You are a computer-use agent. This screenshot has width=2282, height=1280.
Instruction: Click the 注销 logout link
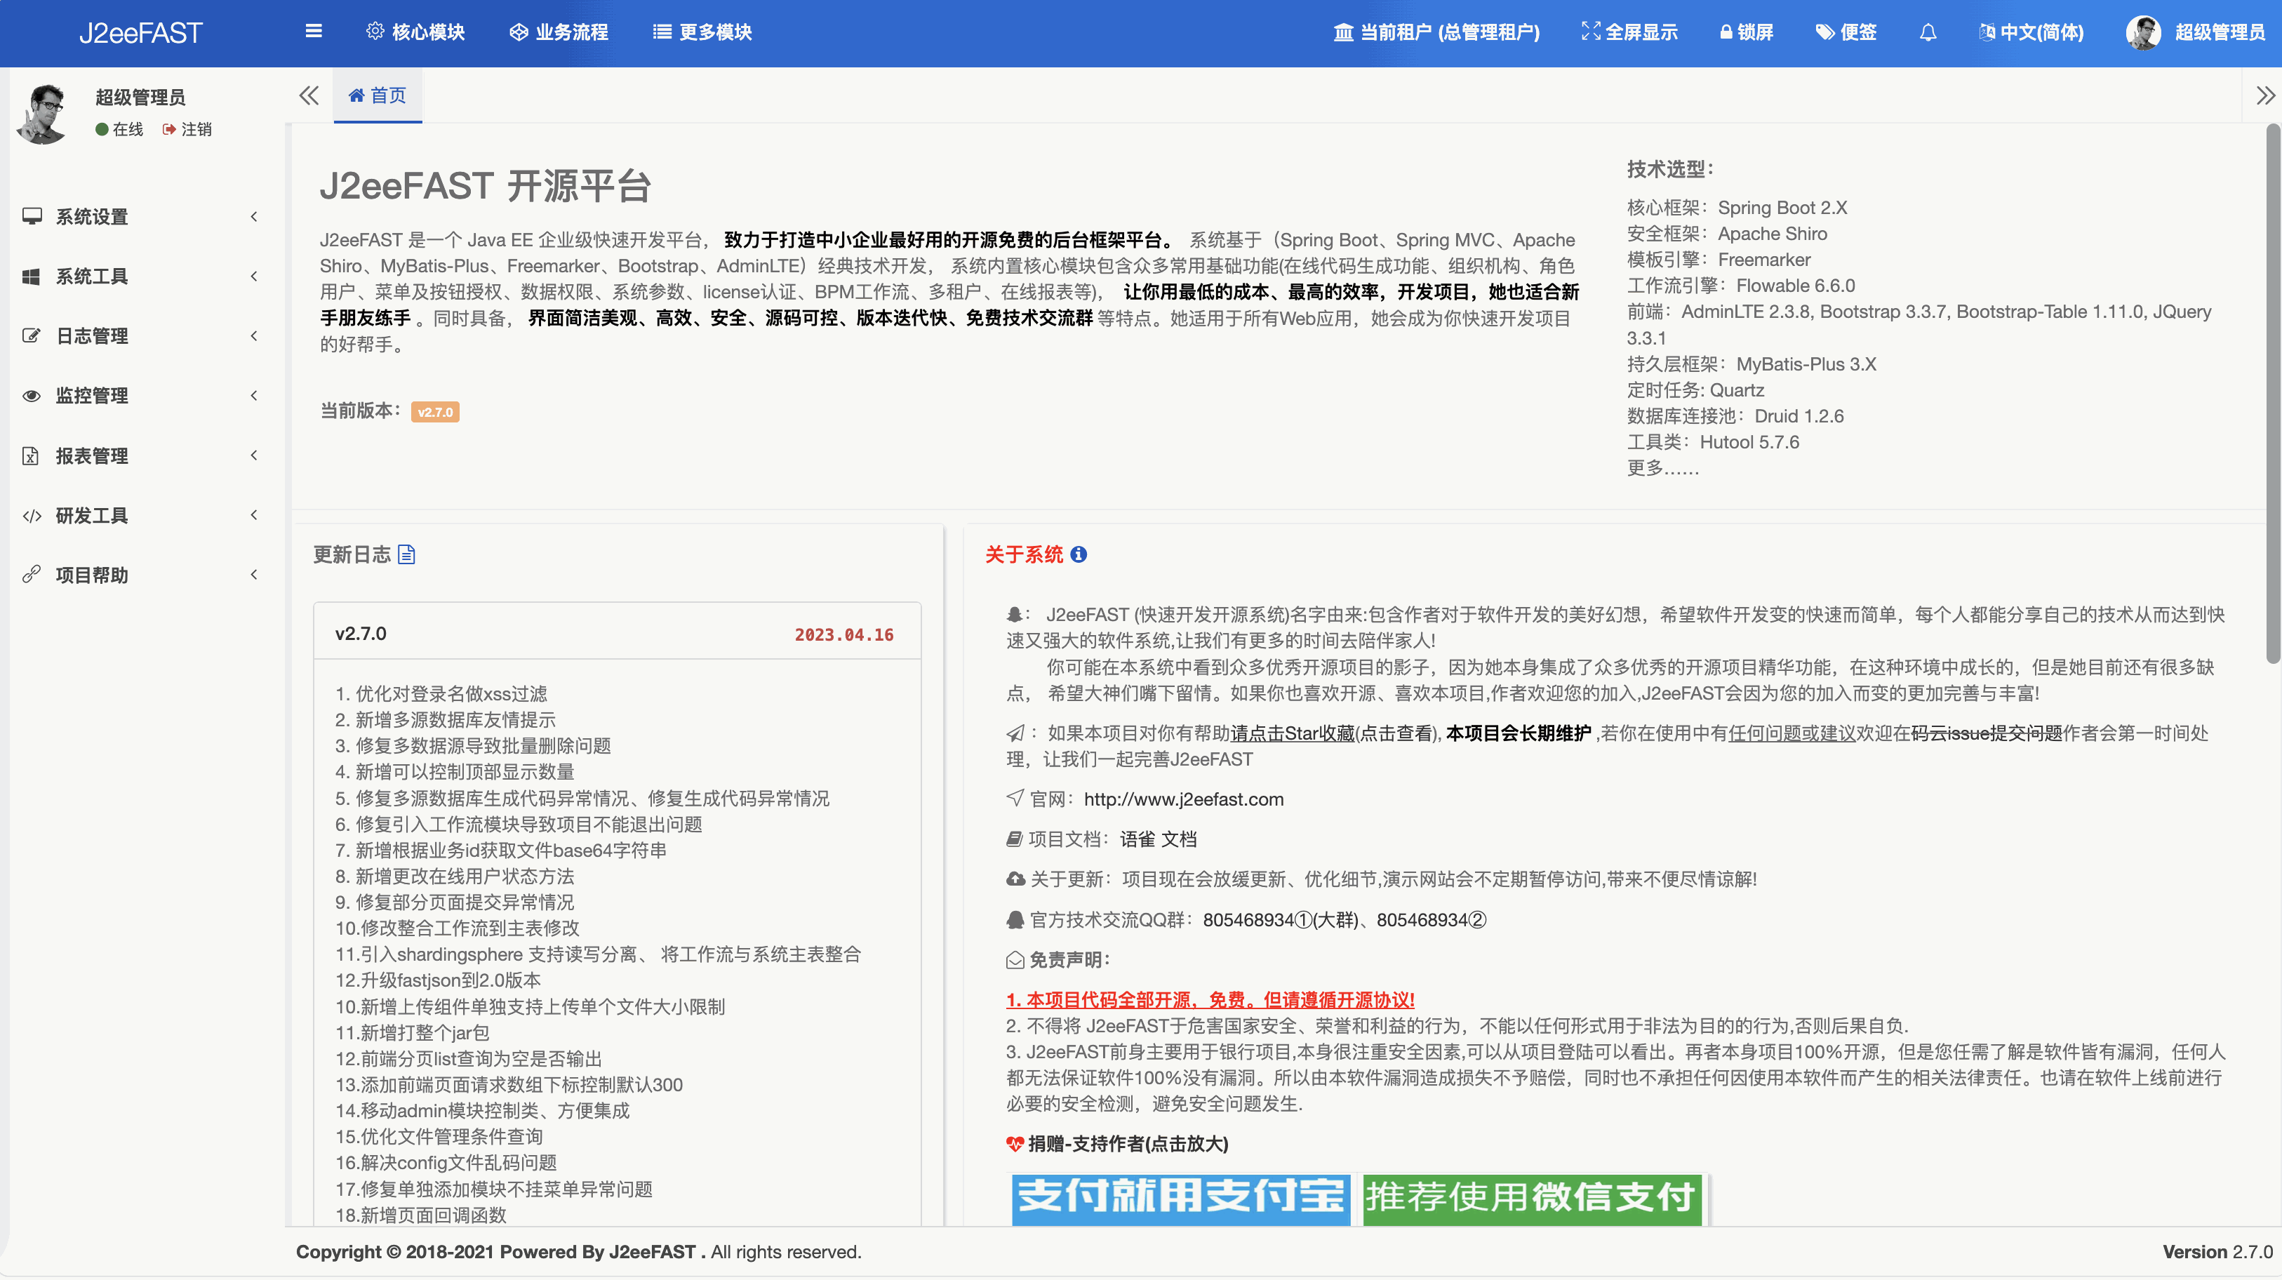coord(187,129)
